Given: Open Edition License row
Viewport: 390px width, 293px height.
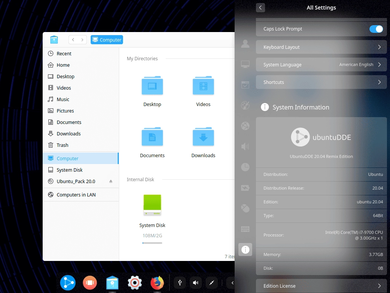Looking at the screenshot, I should [x=321, y=286].
